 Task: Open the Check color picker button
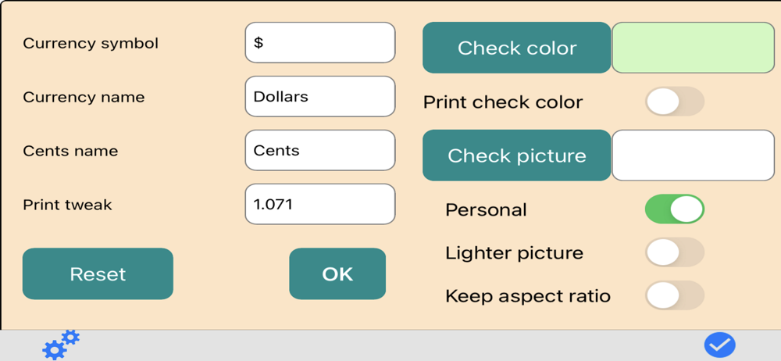[516, 48]
